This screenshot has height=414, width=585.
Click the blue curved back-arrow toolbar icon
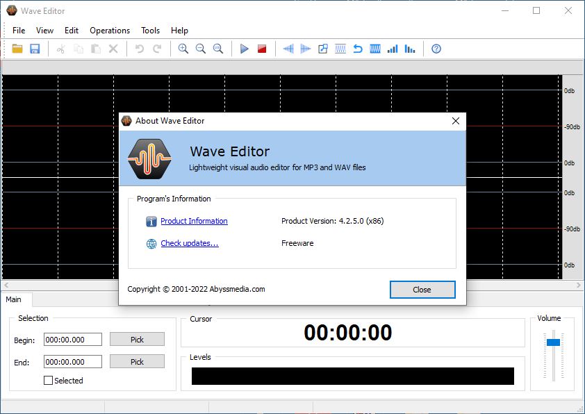(x=358, y=49)
